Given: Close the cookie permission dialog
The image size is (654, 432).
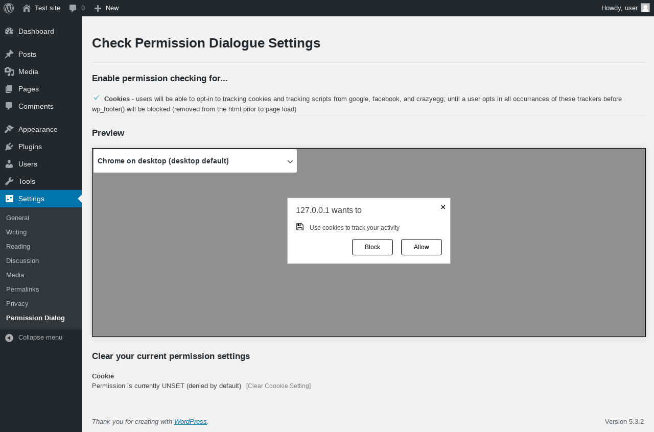Looking at the screenshot, I should [x=443, y=207].
